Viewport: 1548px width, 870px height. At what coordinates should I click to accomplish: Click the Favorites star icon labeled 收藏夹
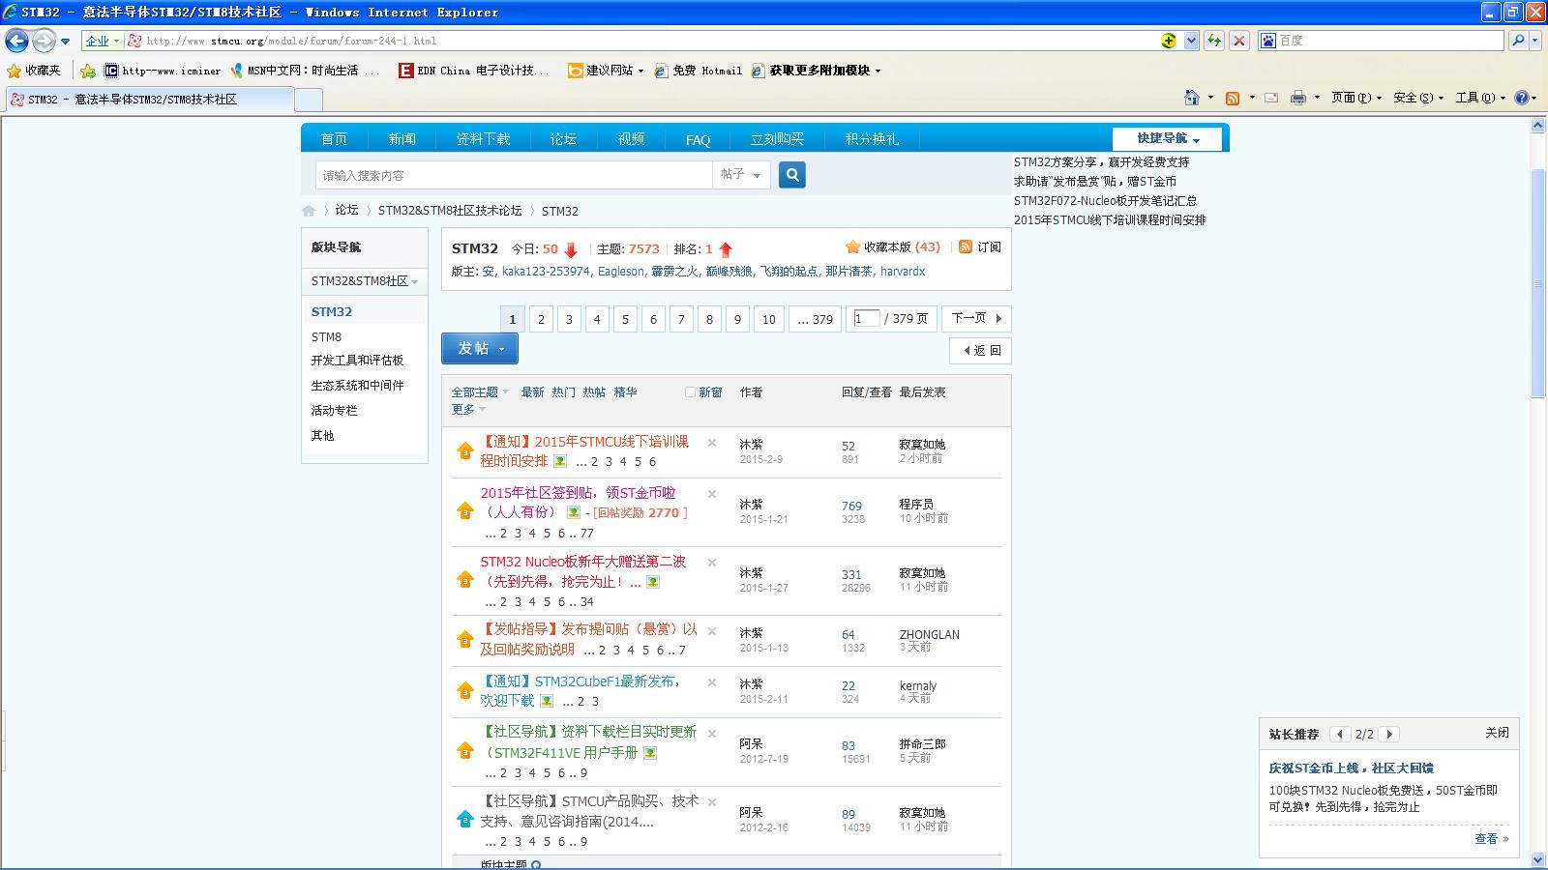34,71
